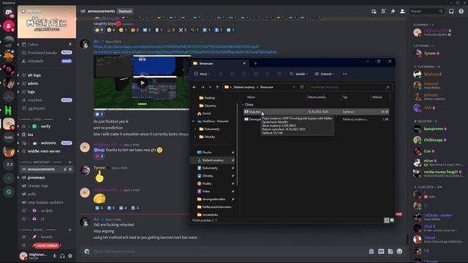Add channel to BOOST category plus

tap(70, 230)
